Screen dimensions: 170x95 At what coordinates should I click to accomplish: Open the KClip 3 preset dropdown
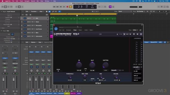[x=109, y=34]
